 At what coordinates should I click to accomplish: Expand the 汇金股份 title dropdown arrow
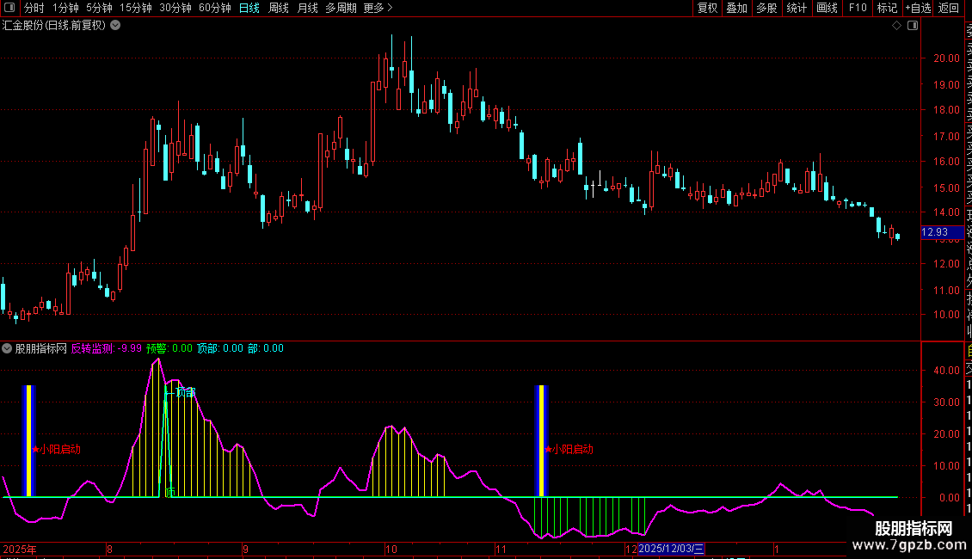115,26
